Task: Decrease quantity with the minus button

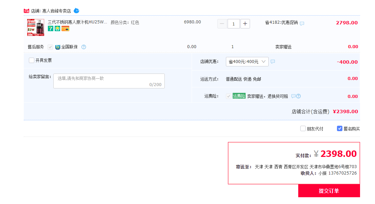Action: [222, 24]
